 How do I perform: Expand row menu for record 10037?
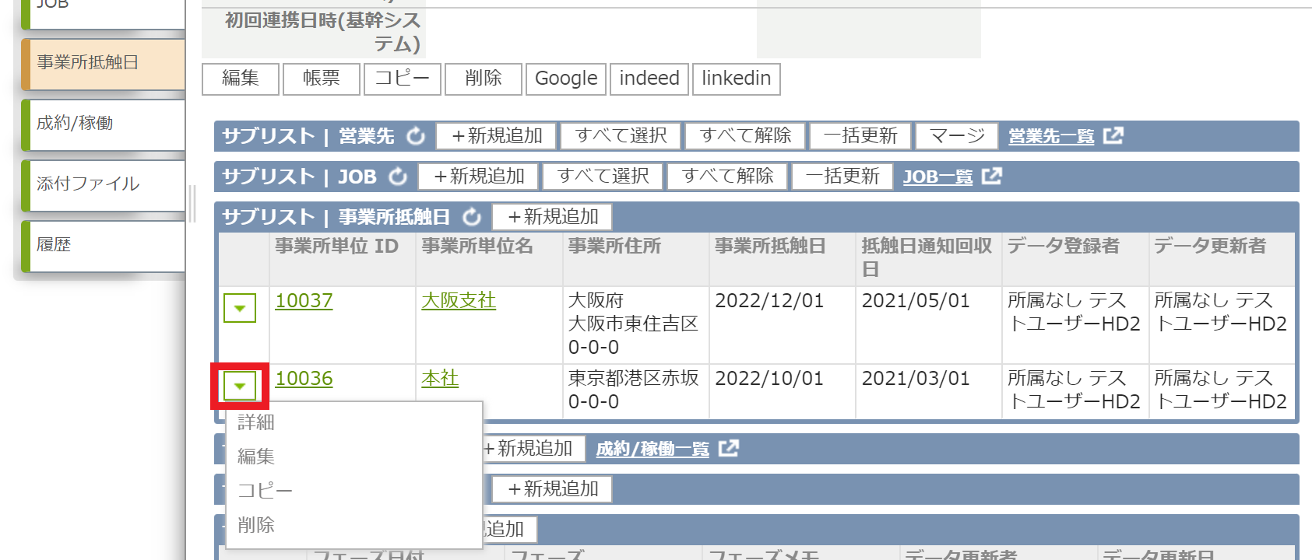(240, 308)
